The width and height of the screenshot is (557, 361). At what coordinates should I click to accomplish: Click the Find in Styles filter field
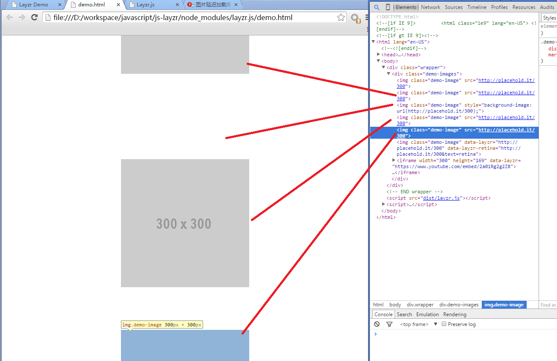click(548, 305)
